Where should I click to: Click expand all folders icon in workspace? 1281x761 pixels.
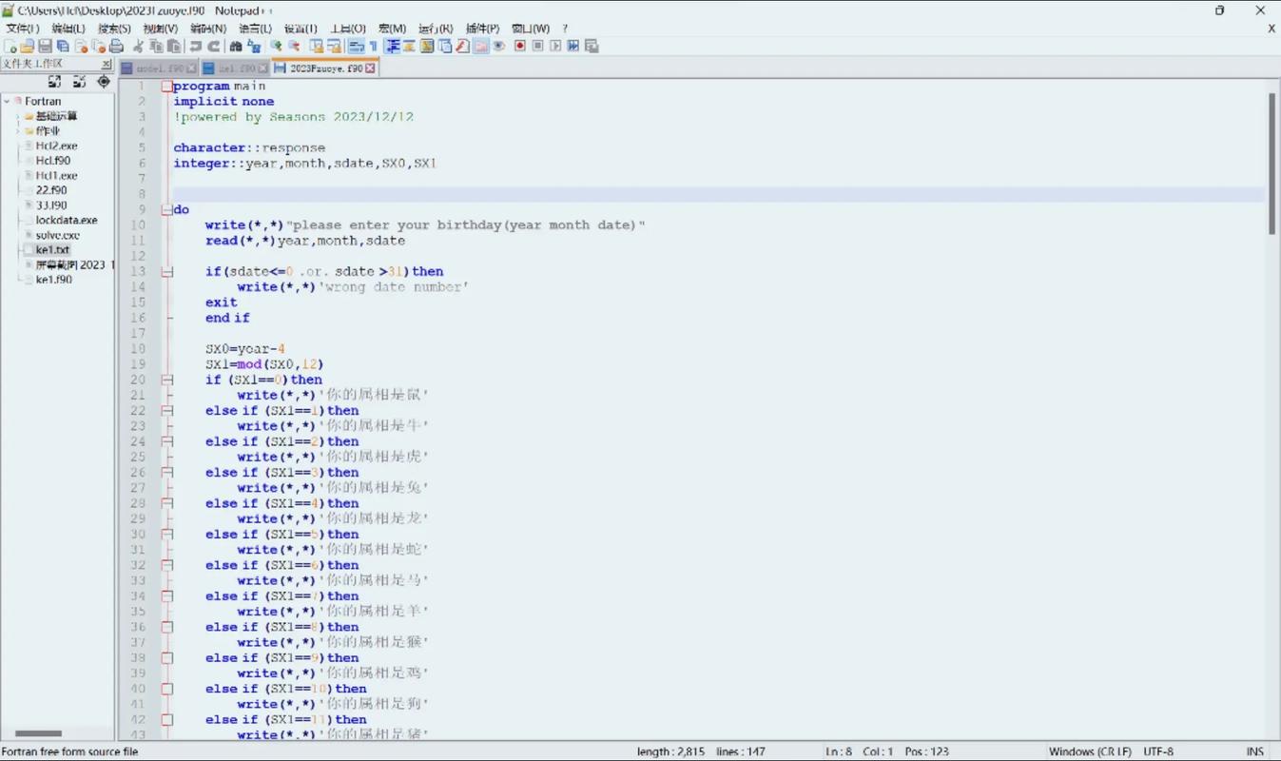tap(54, 82)
